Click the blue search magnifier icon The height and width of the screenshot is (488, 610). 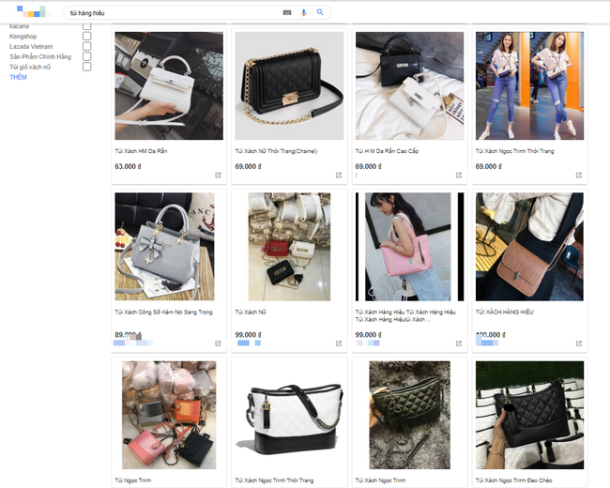320,12
